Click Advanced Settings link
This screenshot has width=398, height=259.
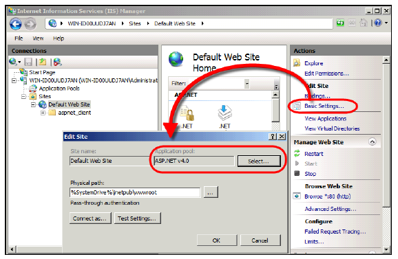coord(331,209)
